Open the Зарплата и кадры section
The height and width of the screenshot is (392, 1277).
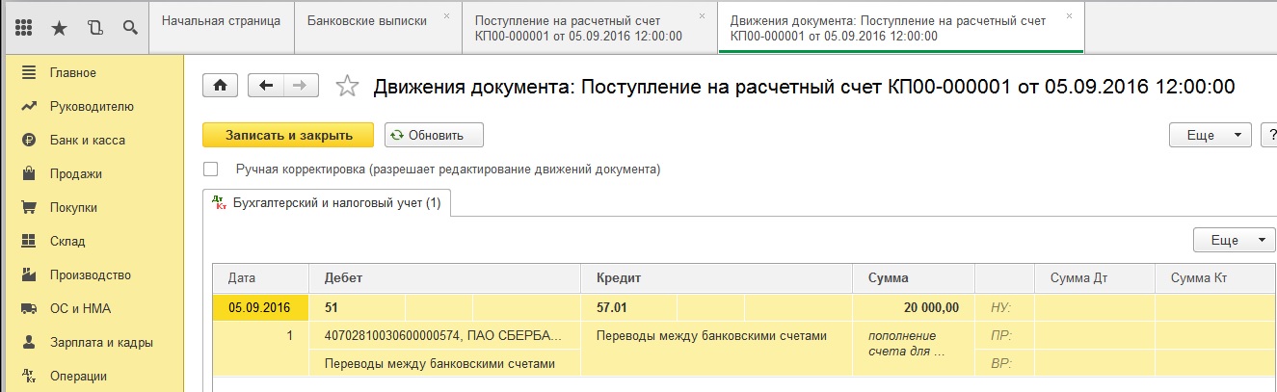(101, 342)
